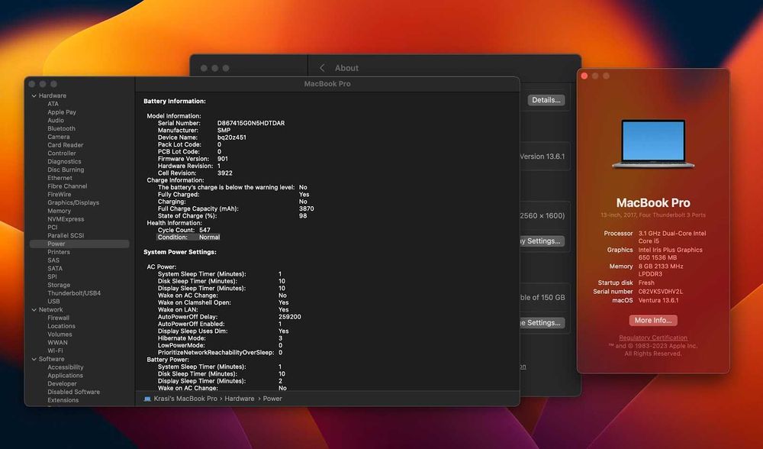
Task: Select ATA in Hardware list
Action: click(x=53, y=104)
